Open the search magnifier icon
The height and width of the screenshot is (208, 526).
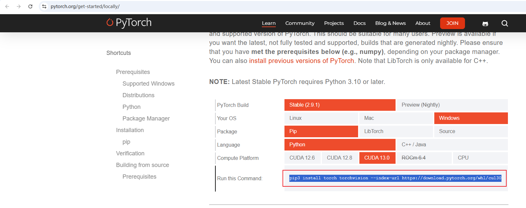[505, 23]
